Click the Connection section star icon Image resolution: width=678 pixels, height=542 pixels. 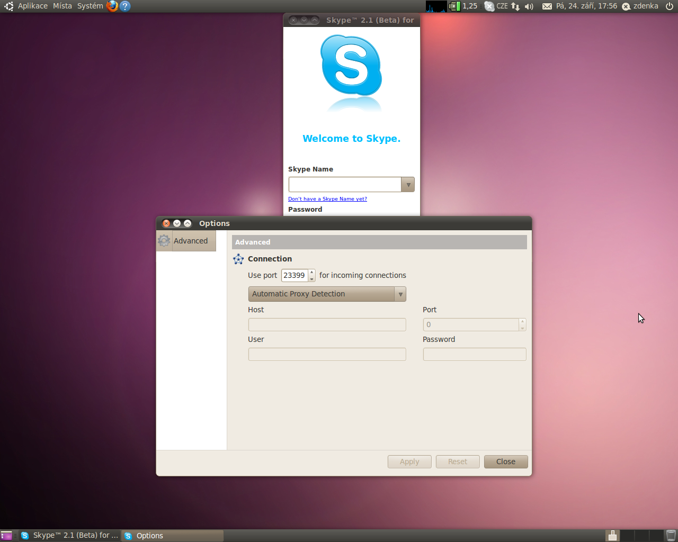(x=238, y=259)
